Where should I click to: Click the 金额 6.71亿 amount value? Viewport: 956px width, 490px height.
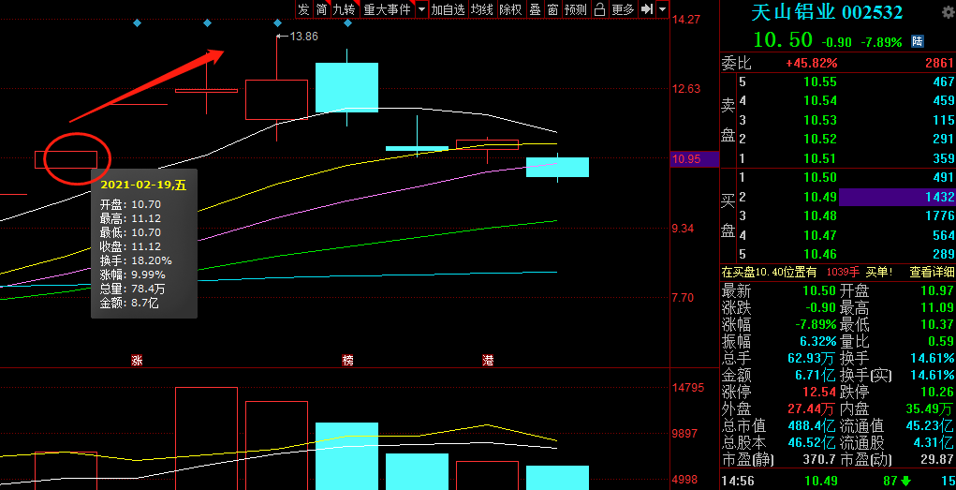(816, 375)
